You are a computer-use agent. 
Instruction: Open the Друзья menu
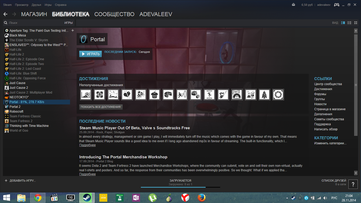coord(36,5)
